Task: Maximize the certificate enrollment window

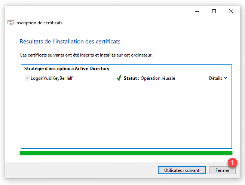Action: coord(214,11)
